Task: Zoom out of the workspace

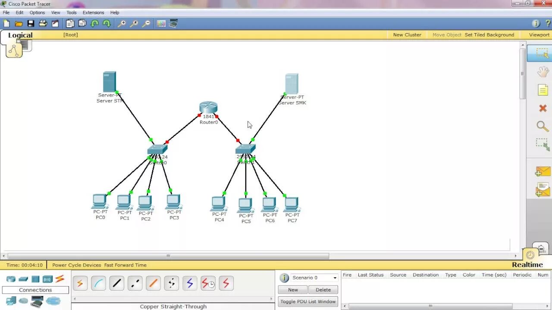Action: pyautogui.click(x=146, y=24)
